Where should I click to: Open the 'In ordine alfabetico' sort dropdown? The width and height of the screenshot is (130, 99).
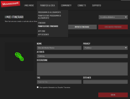click(x=113, y=17)
